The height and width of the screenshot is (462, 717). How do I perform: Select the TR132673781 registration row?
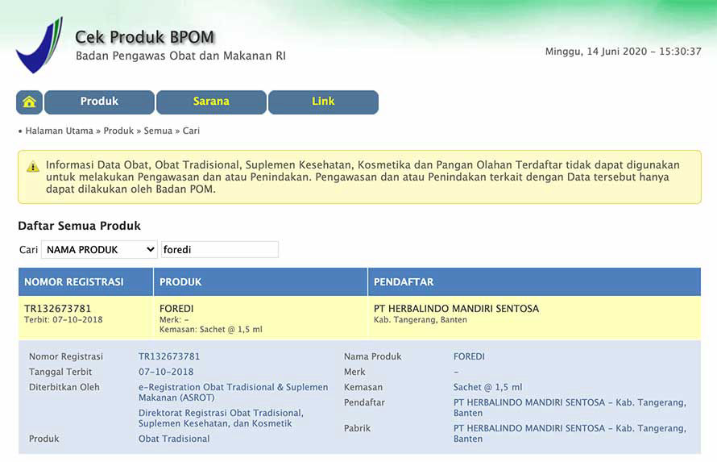point(57,309)
